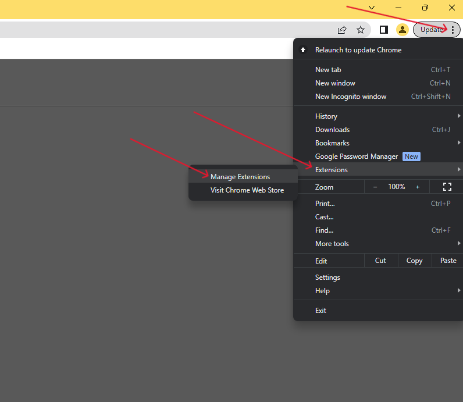
Task: Click the update arrow icon beside Relaunch
Action: coord(303,50)
